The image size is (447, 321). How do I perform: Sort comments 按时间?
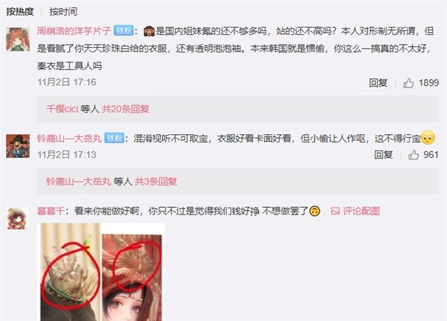(63, 11)
